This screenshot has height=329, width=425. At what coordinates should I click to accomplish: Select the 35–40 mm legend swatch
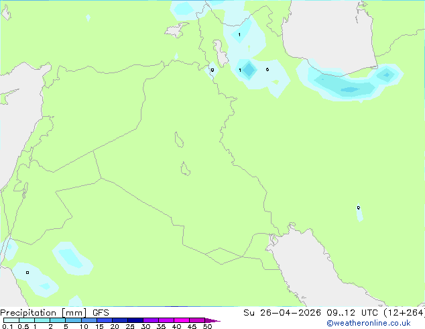point(166,320)
